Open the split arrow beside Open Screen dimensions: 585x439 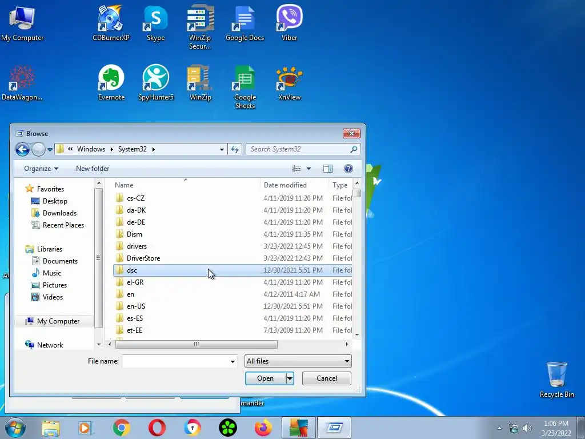pos(290,378)
